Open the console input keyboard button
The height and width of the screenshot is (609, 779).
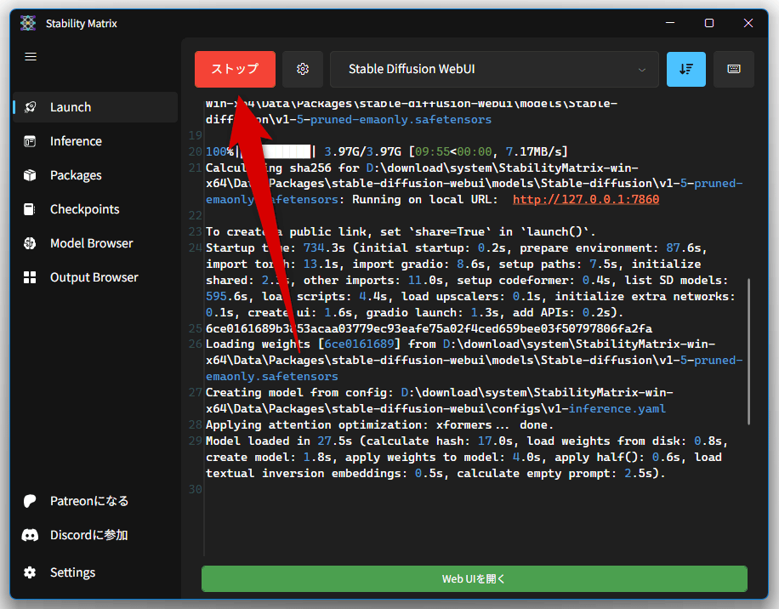pos(734,69)
